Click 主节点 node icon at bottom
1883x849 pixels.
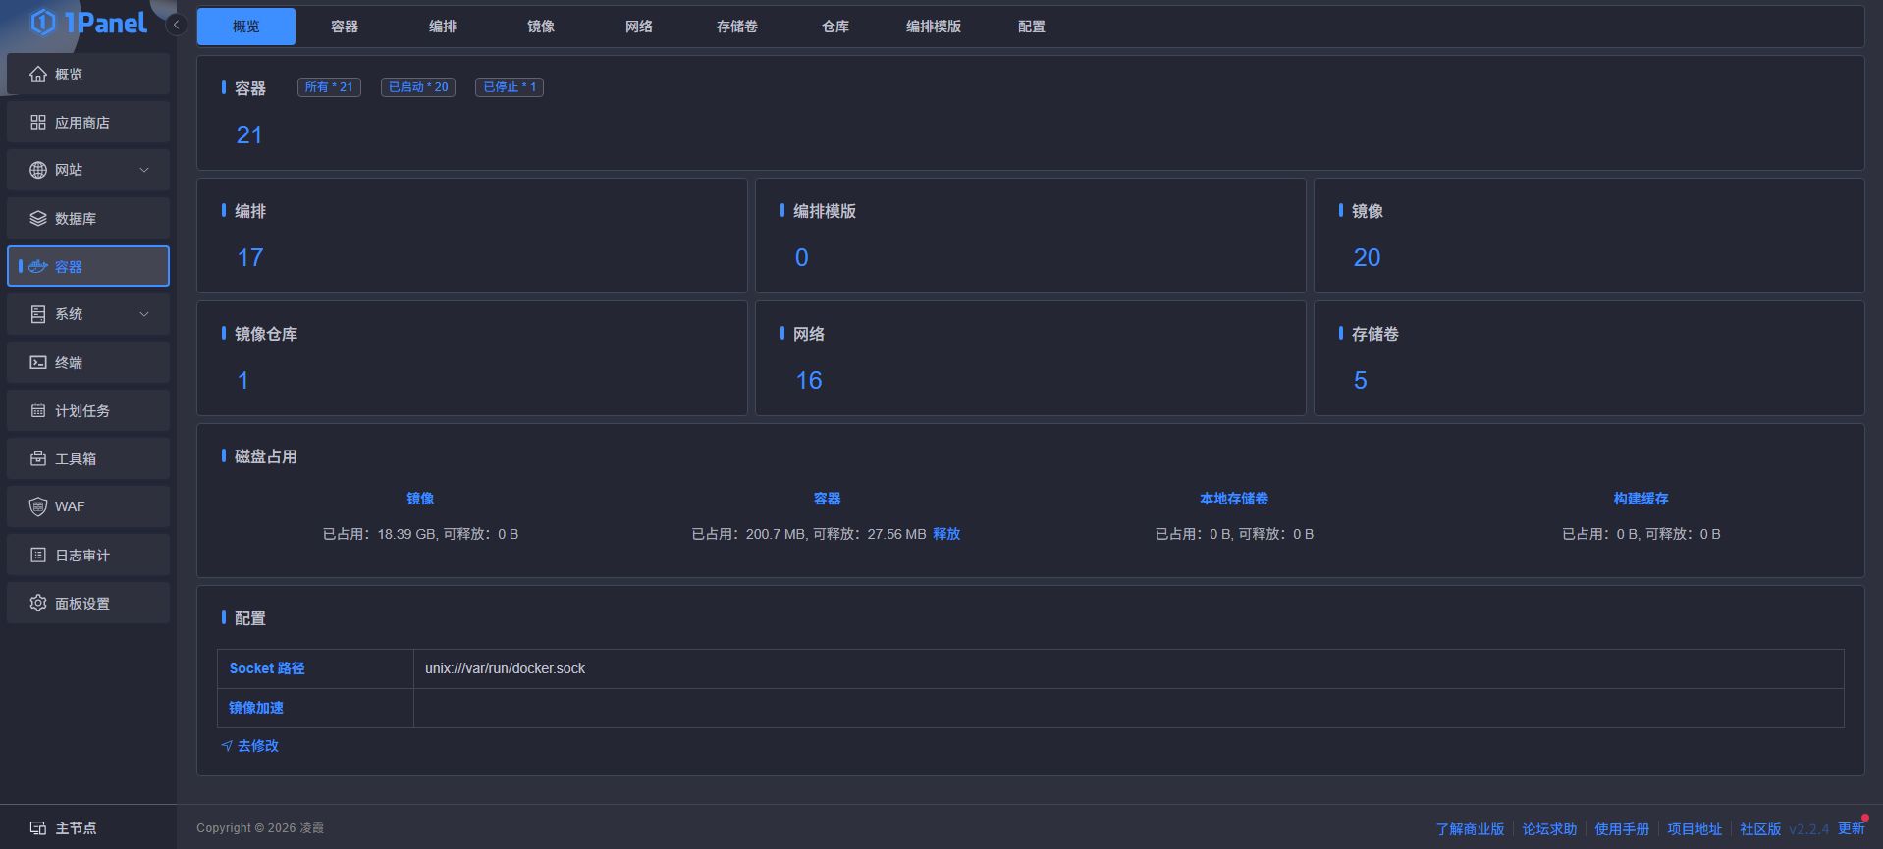pyautogui.click(x=38, y=828)
